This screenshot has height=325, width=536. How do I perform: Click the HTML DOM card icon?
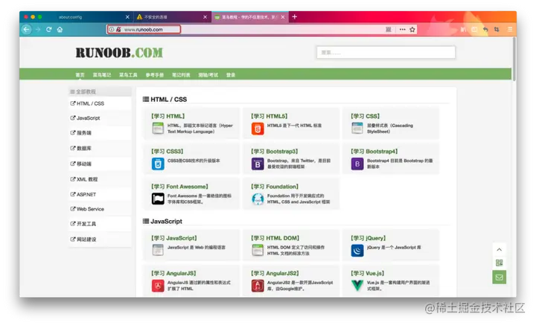258,250
